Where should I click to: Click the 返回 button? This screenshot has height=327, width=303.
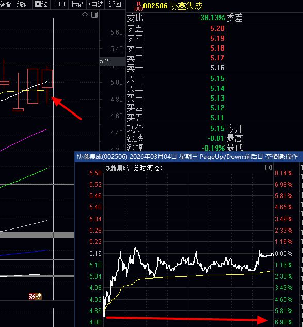tap(115, 4)
